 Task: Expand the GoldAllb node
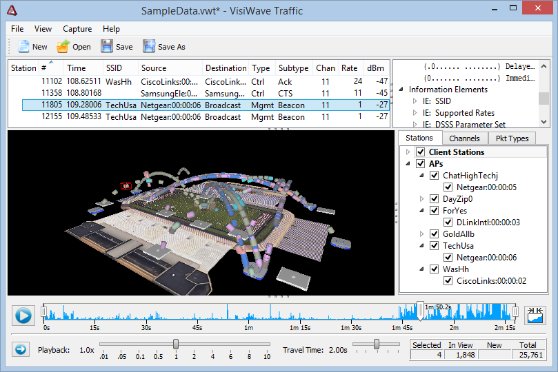[x=421, y=234]
